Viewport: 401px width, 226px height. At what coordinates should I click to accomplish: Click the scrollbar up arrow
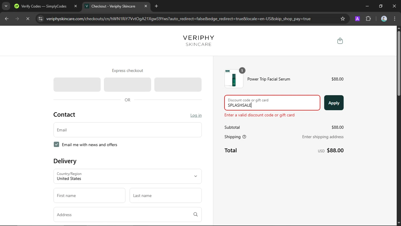(x=399, y=28)
